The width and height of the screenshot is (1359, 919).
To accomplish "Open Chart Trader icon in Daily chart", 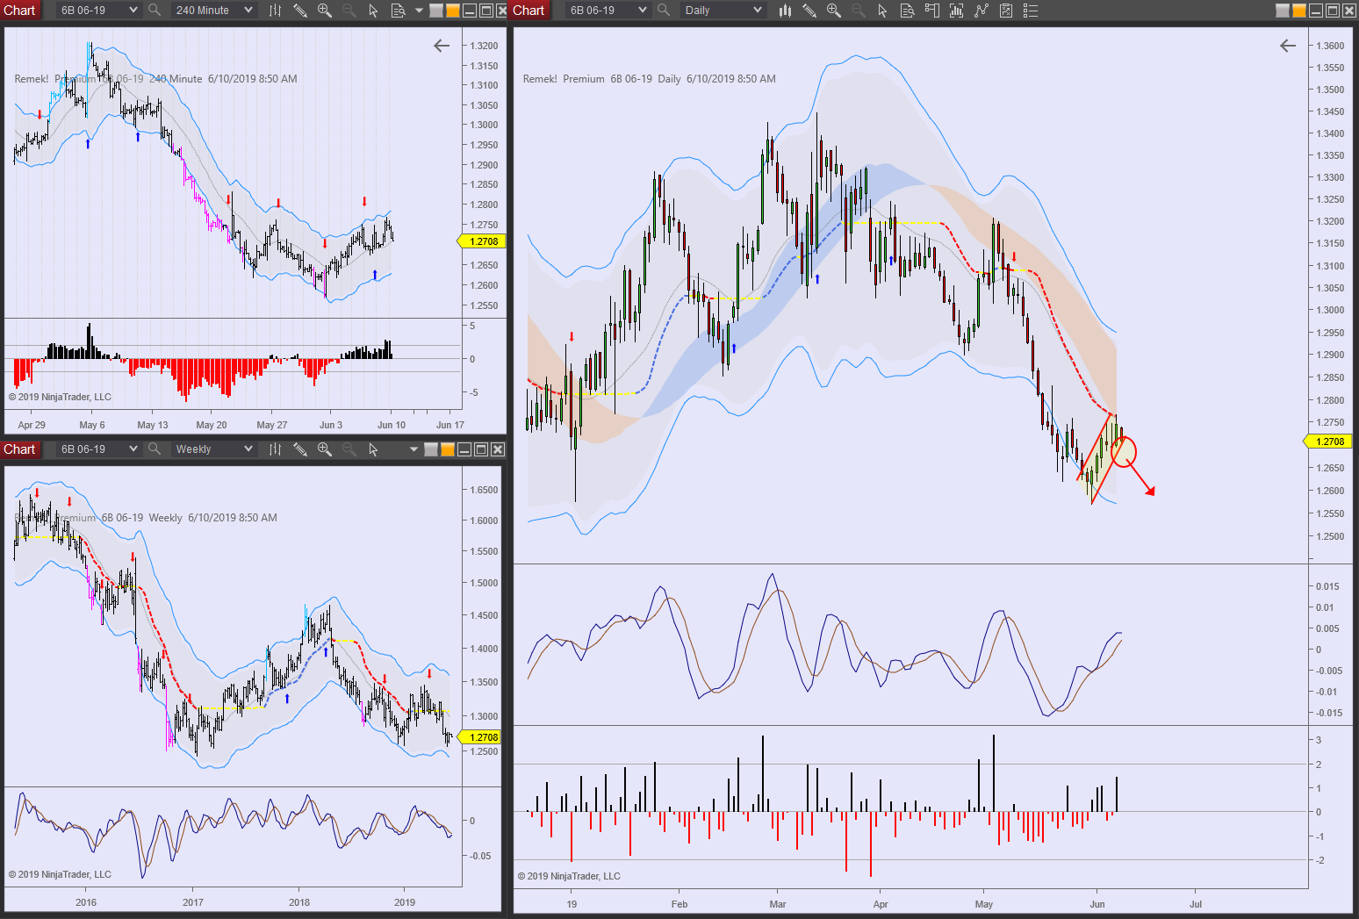I will 931,10.
